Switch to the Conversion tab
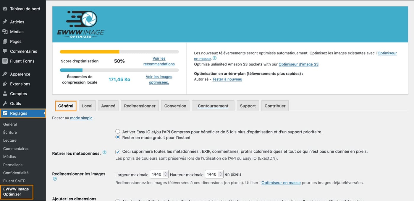This screenshot has height=201, width=414. pos(175,105)
